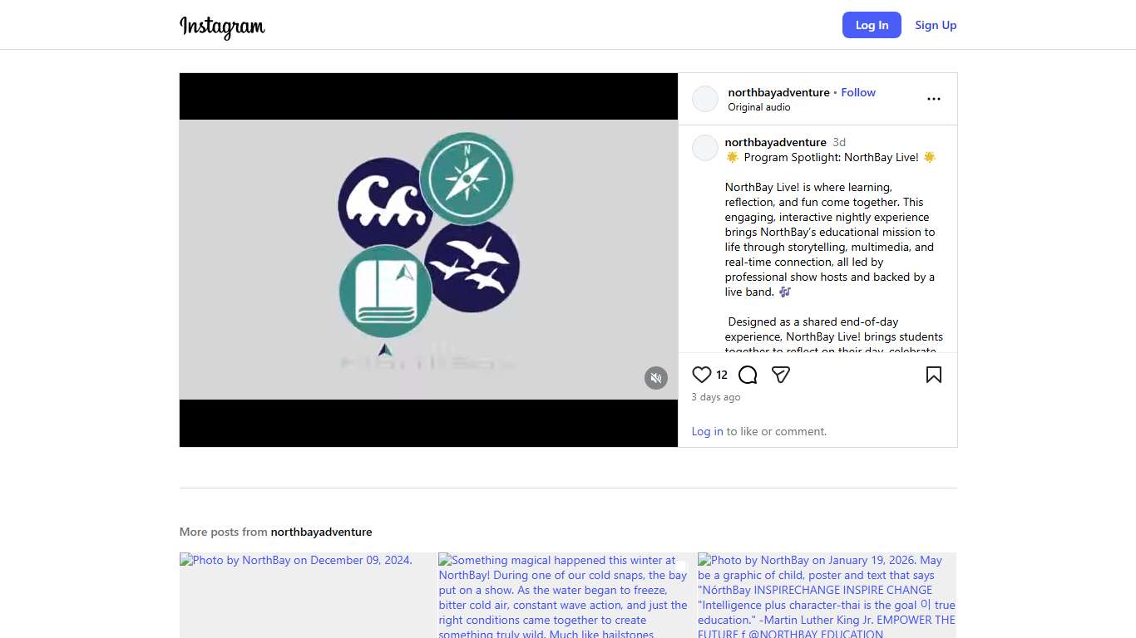This screenshot has width=1136, height=638.
Task: Share the post with paper plane icon
Action: click(780, 375)
